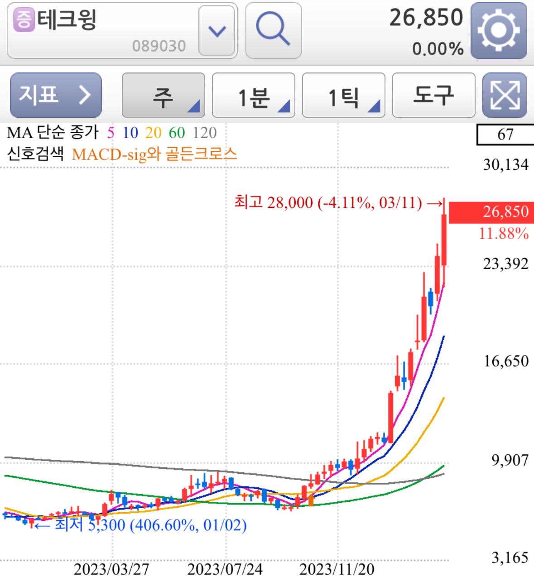Tap the 도구 drawing tools button
Viewport: 534px width, 582px height.
pos(433,96)
